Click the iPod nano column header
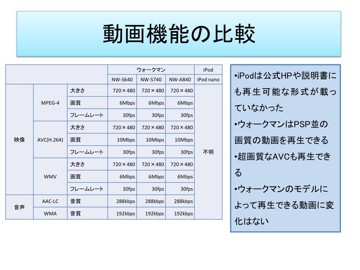 [208, 79]
